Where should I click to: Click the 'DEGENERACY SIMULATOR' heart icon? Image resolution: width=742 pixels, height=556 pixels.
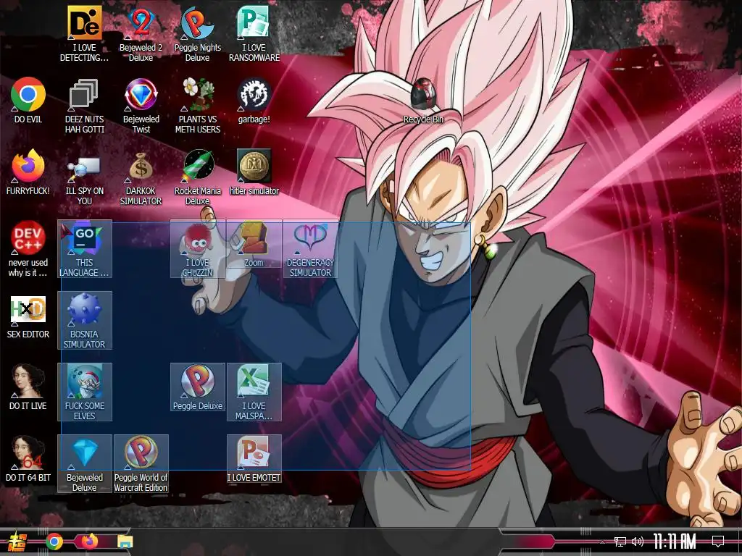(310, 249)
